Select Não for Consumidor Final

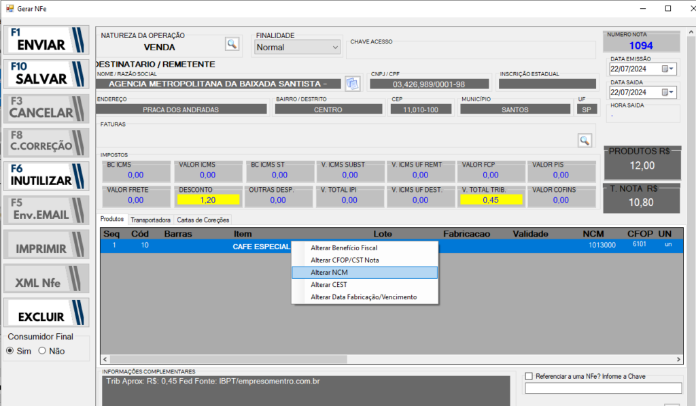tap(42, 351)
